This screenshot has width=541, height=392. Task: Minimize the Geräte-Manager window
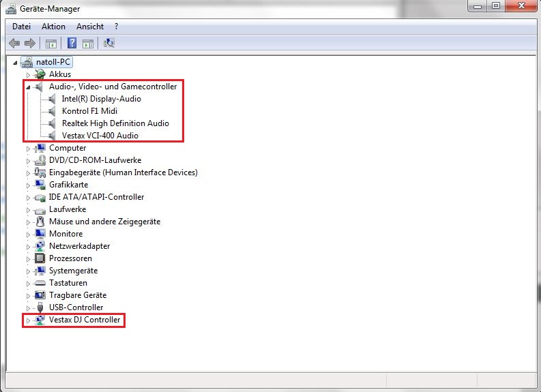point(478,6)
